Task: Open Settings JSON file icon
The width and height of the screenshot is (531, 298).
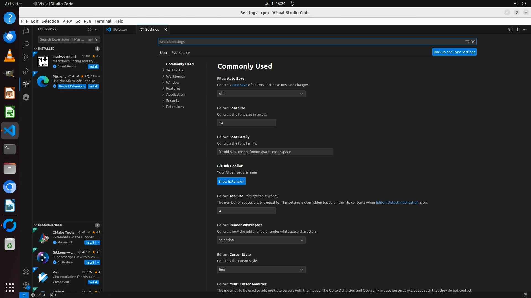Action: 510,30
